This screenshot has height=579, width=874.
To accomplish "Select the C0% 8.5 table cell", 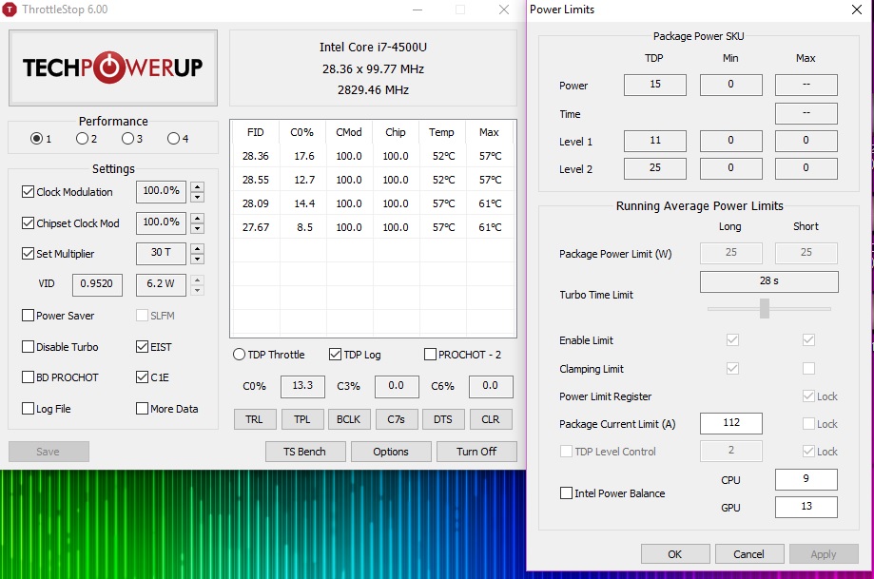I will pyautogui.click(x=304, y=227).
